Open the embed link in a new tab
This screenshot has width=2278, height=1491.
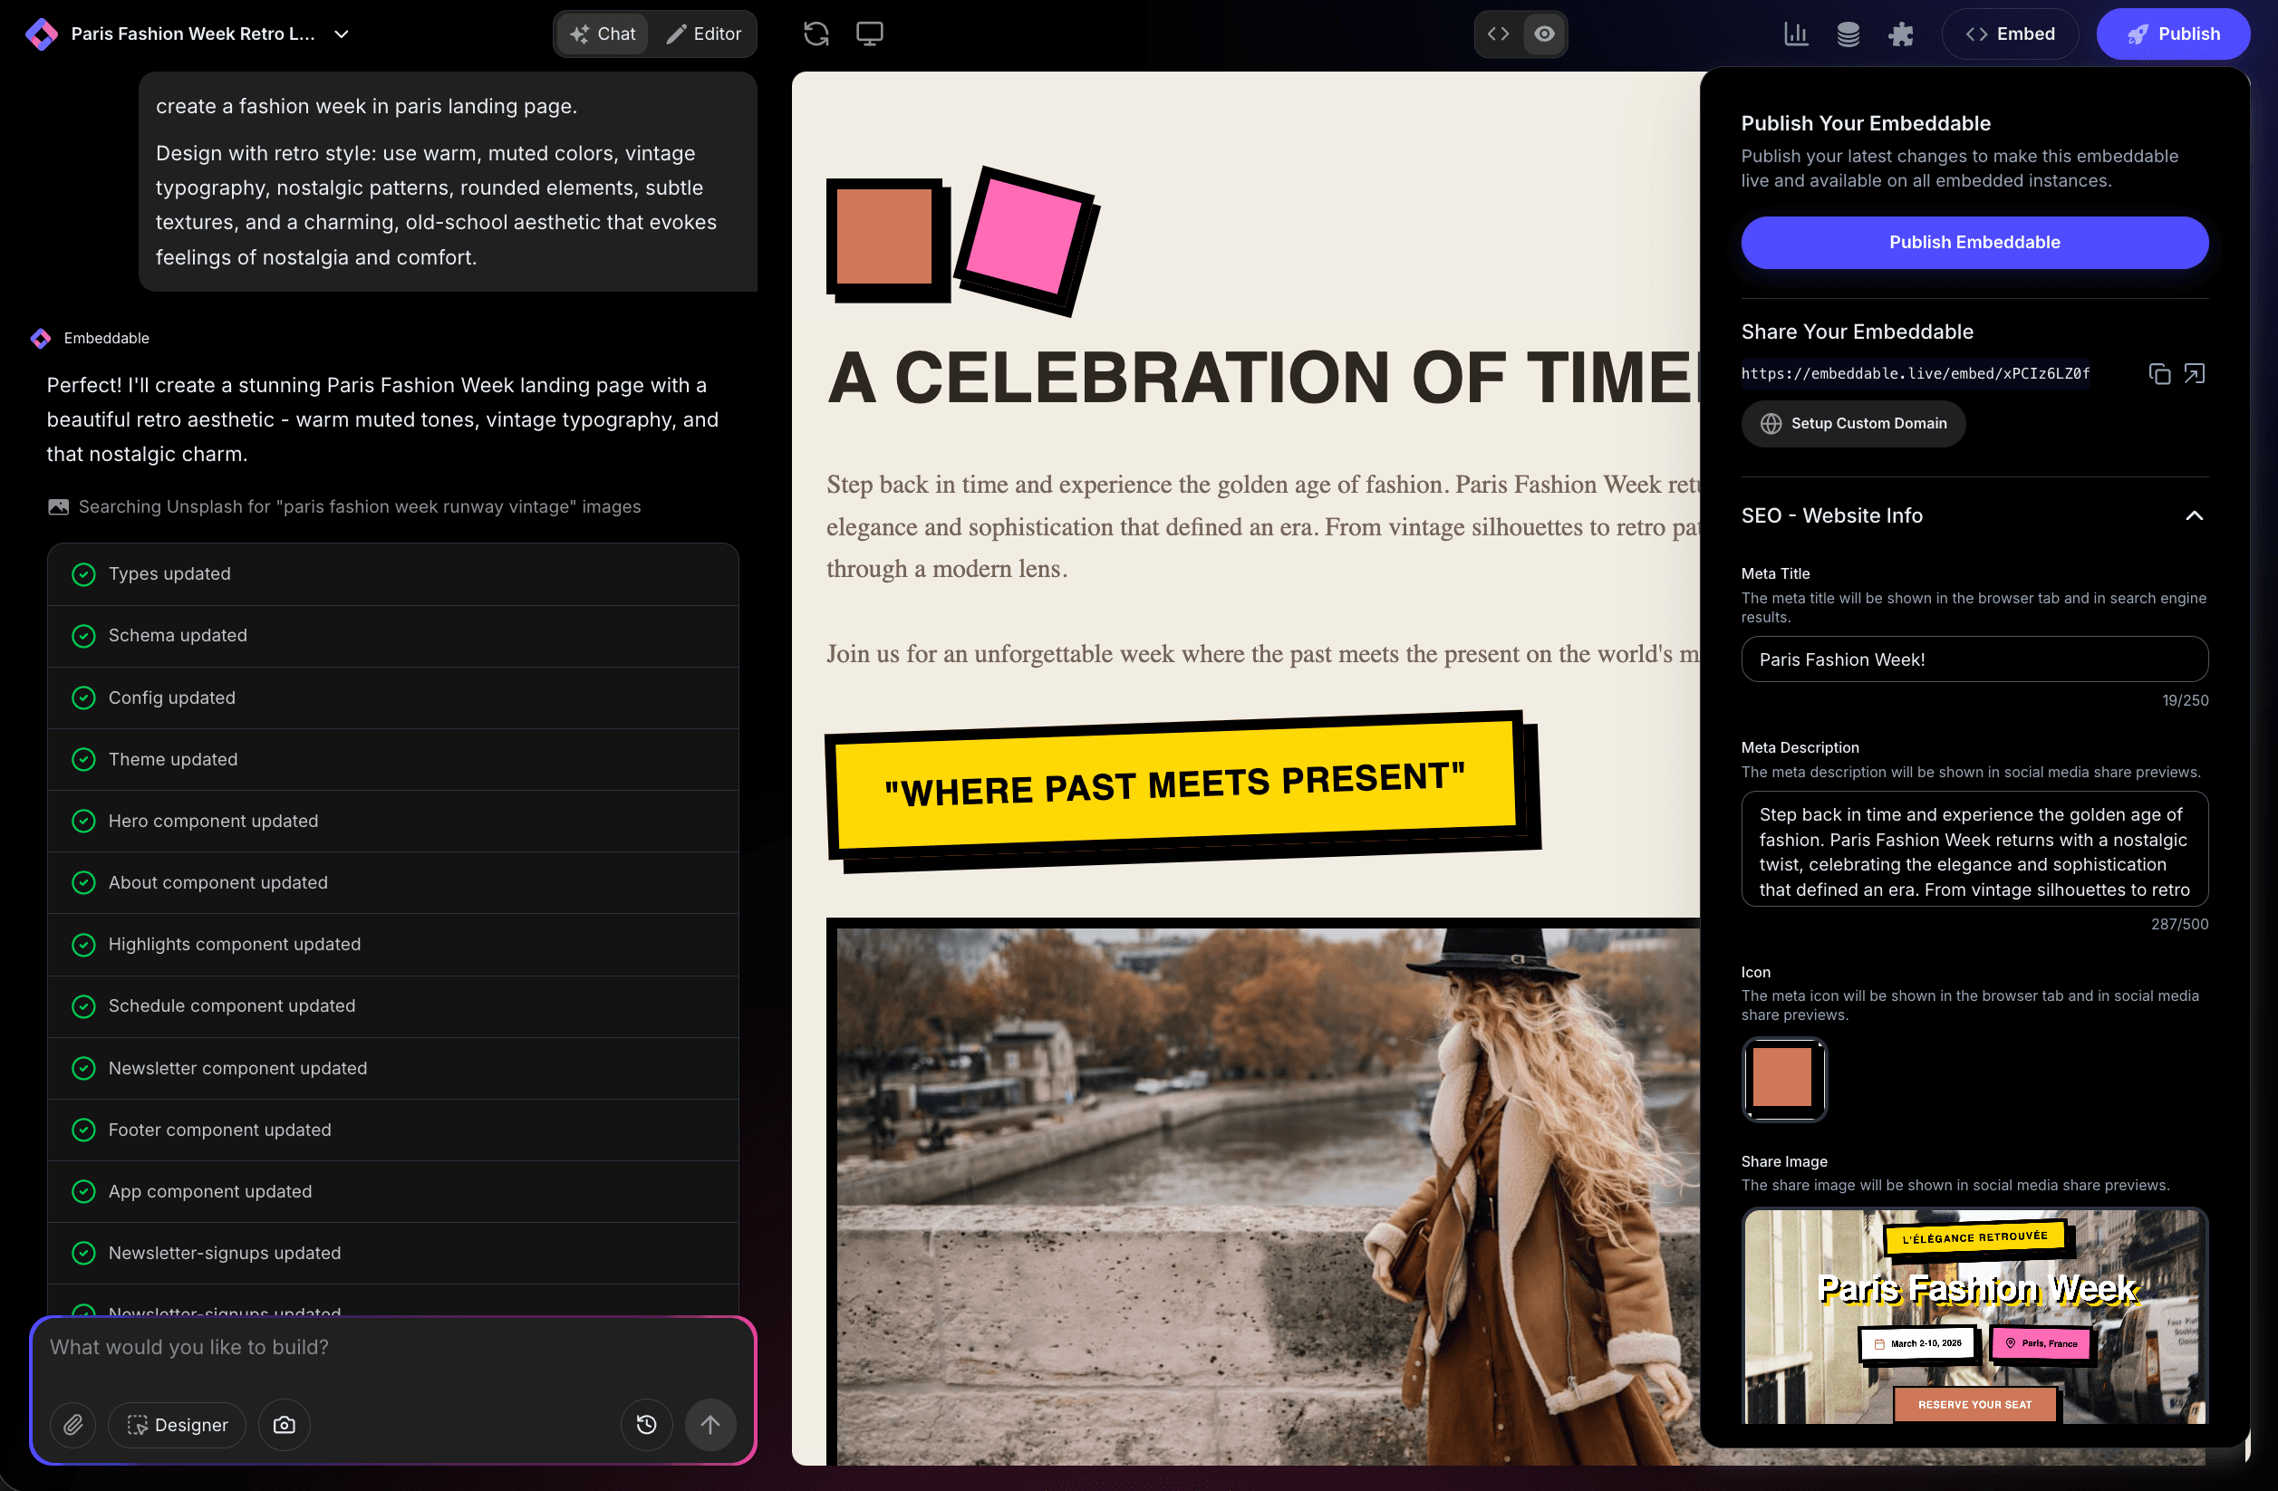click(x=2194, y=373)
